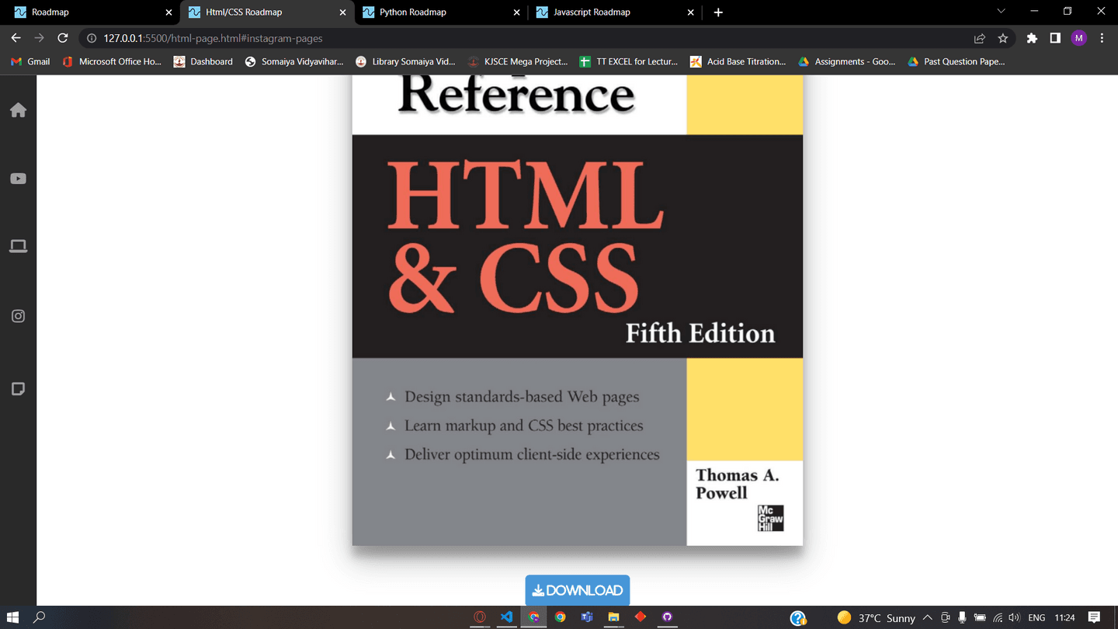Open the Assignments - Goo... bookmark

[x=846, y=61]
